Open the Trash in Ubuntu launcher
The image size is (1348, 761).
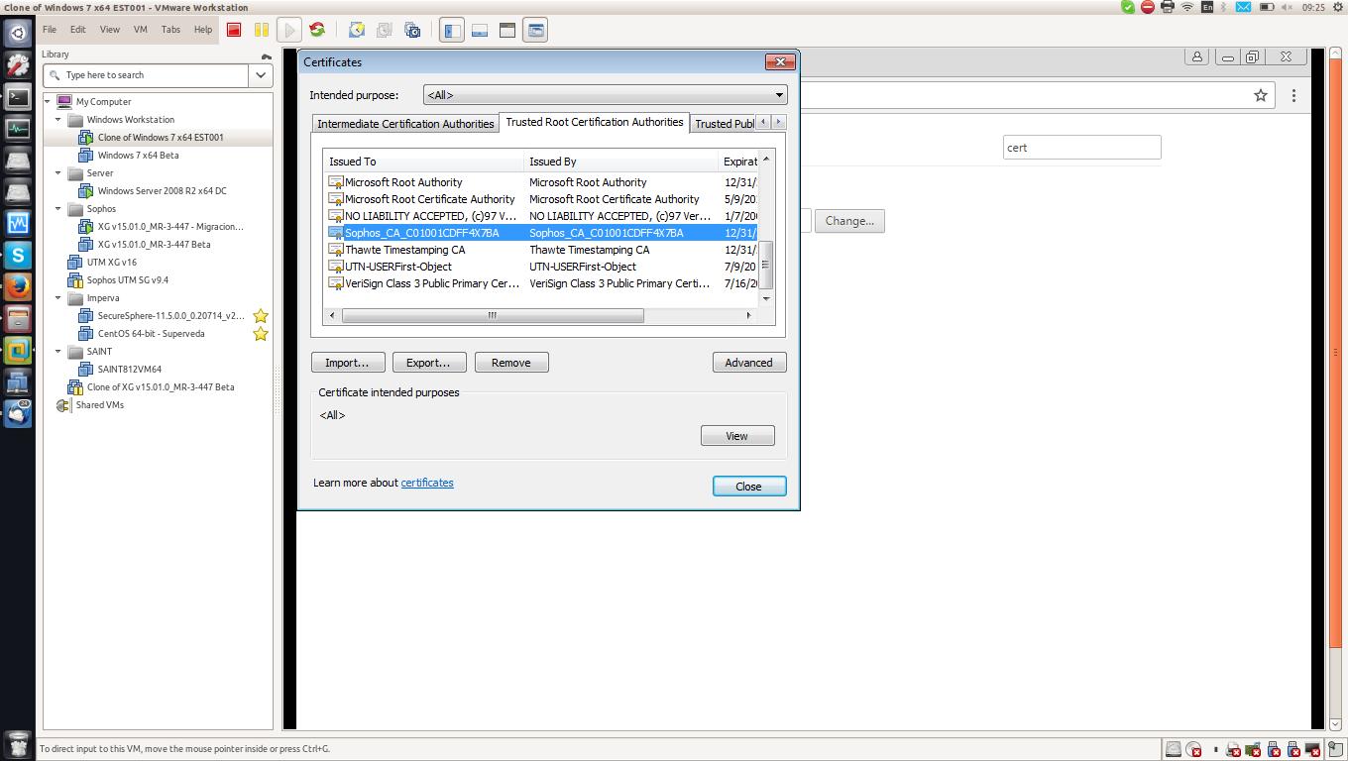coord(18,744)
